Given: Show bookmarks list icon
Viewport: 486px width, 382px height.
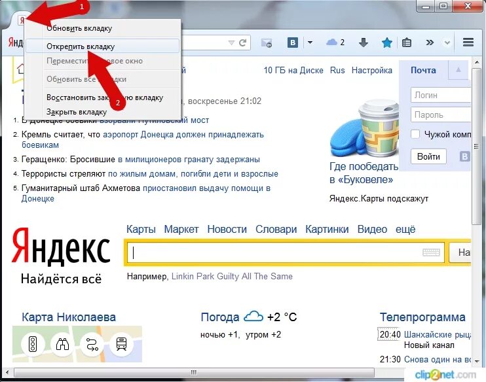Looking at the screenshot, I should pyautogui.click(x=406, y=43).
